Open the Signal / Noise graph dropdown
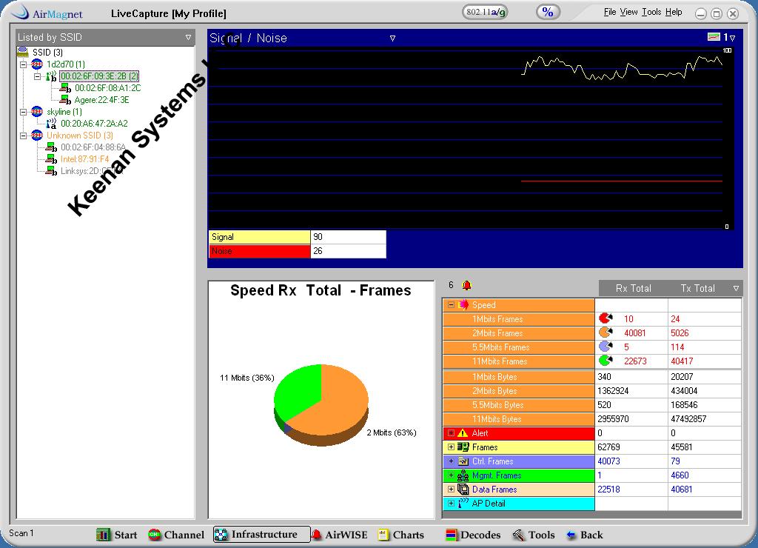This screenshot has width=758, height=548. tap(392, 39)
